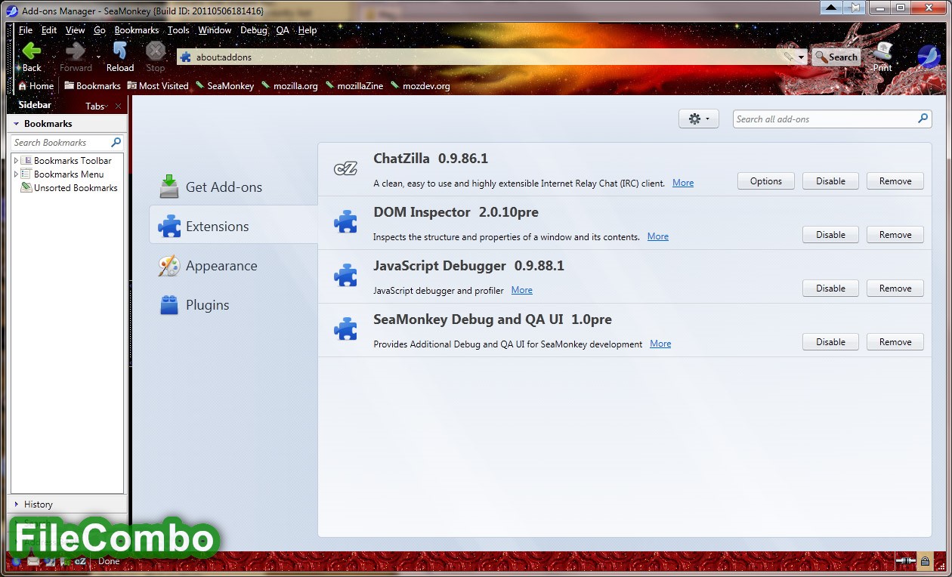Click the Search button beside the address bar
The width and height of the screenshot is (952, 577).
(x=836, y=57)
